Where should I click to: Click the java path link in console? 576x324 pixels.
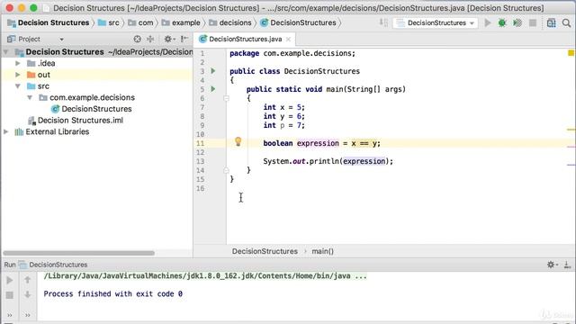click(205, 276)
